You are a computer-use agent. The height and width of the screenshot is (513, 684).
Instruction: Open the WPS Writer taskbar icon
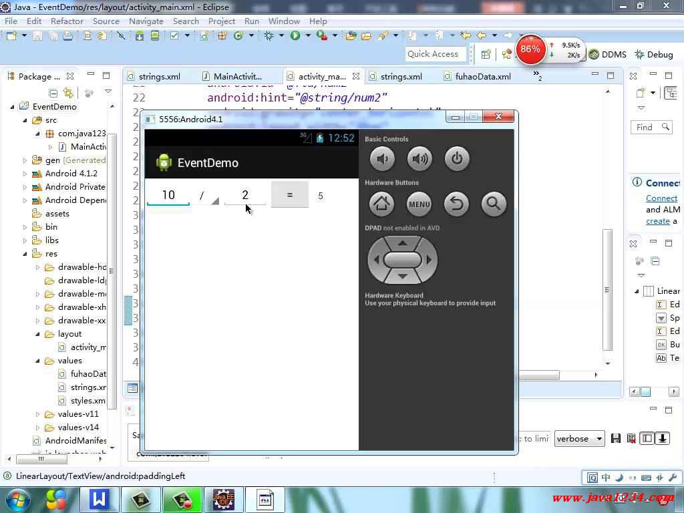tap(99, 500)
